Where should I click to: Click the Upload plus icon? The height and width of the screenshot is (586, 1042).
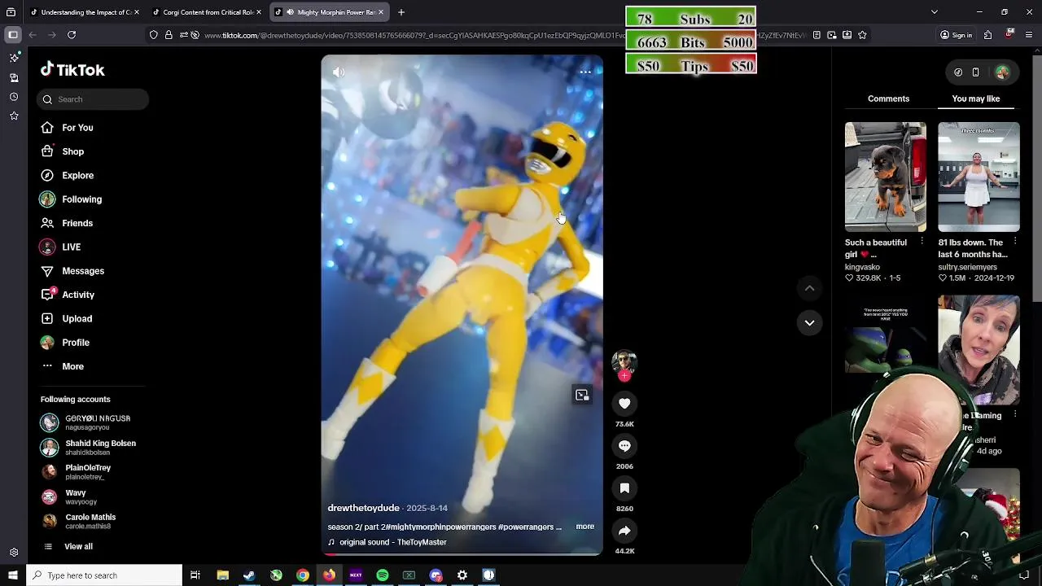point(47,318)
